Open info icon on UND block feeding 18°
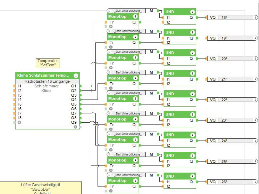The width and height of the screenshot is (259, 194). pyautogui.click(x=192, y=12)
